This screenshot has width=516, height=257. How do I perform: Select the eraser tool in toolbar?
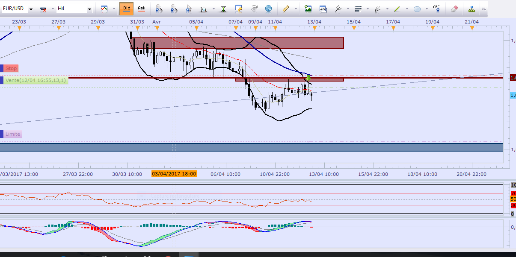point(454,9)
